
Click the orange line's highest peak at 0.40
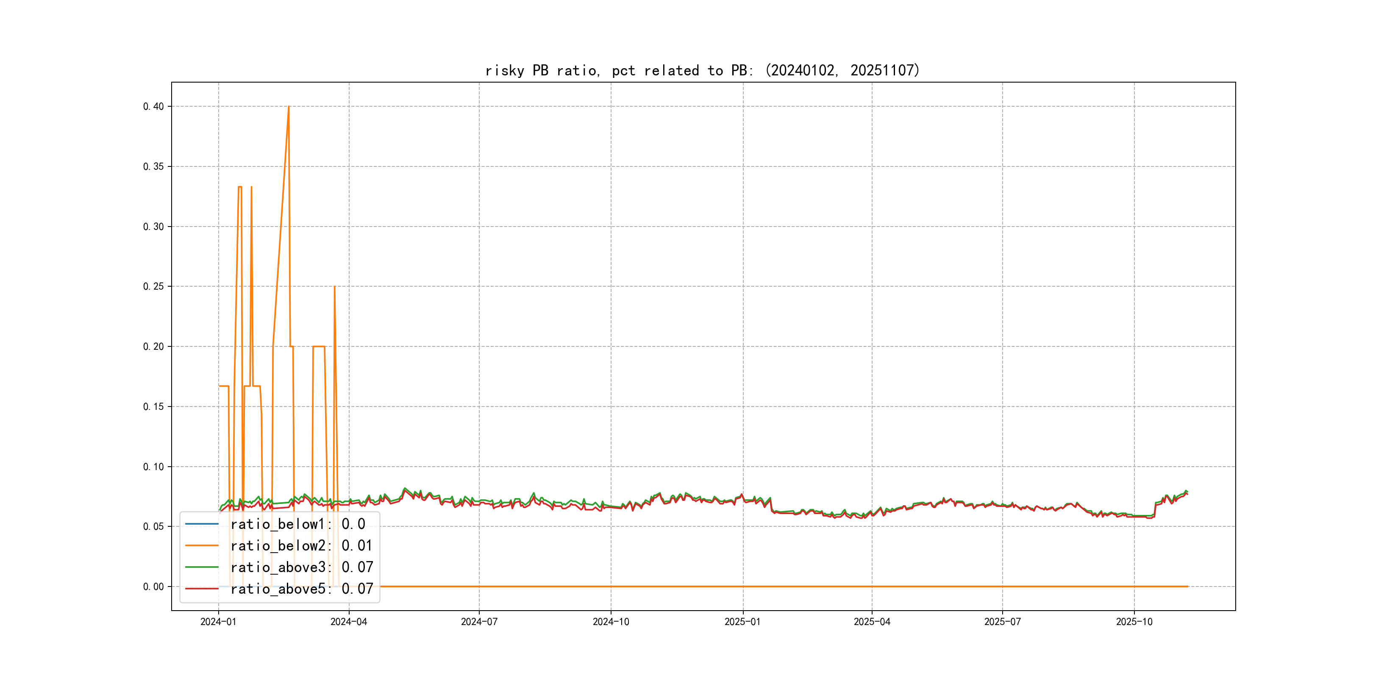tap(288, 107)
